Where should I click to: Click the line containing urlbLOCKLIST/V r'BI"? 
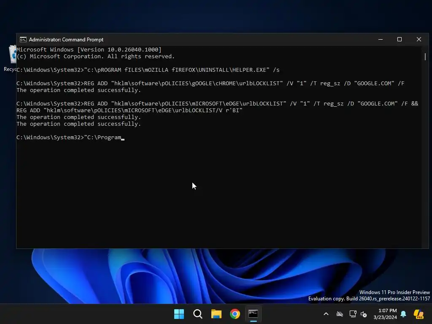click(130, 111)
